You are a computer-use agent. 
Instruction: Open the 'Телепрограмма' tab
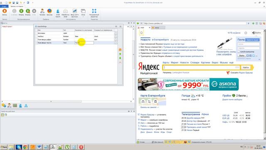click(191, 114)
